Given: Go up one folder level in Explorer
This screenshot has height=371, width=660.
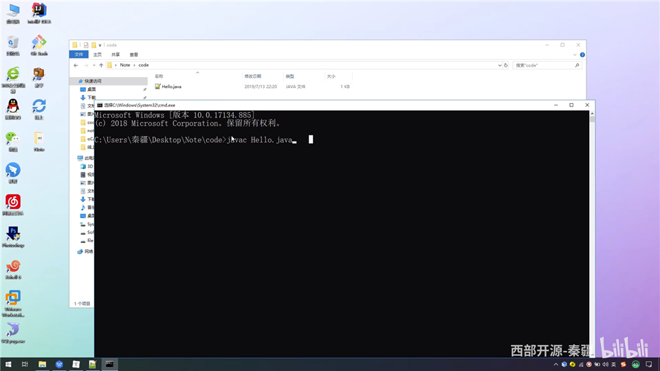Looking at the screenshot, I should click(x=101, y=65).
